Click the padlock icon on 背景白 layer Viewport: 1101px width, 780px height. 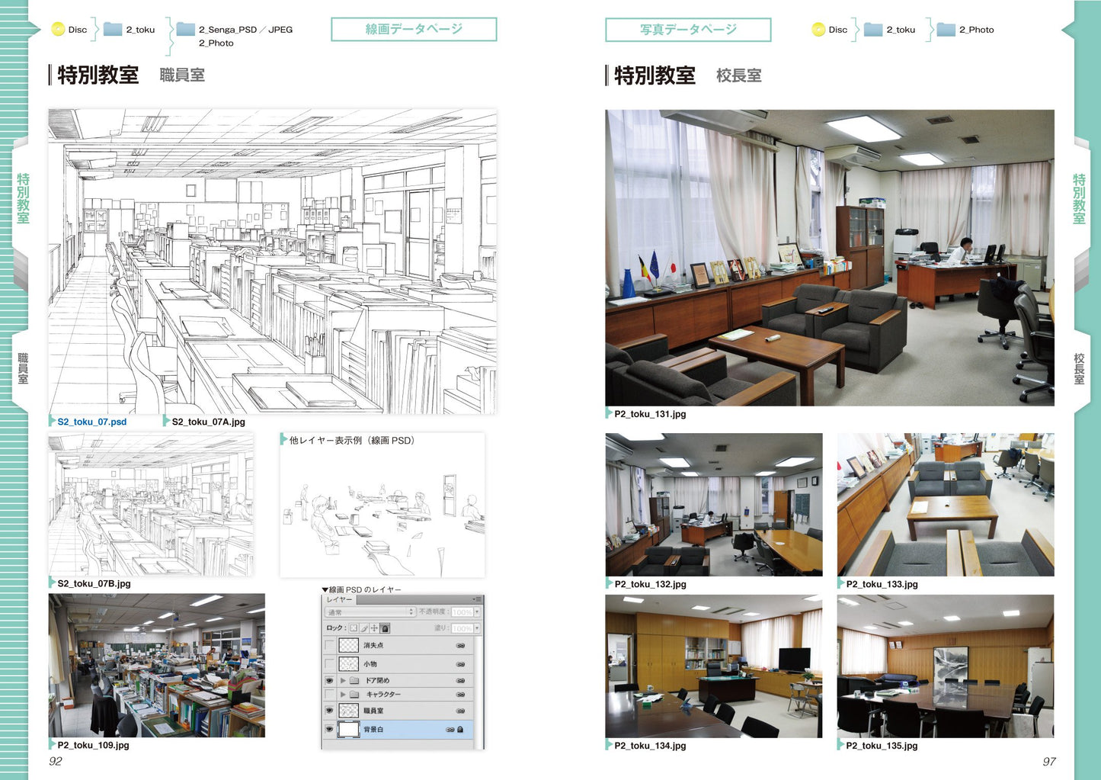click(x=461, y=730)
